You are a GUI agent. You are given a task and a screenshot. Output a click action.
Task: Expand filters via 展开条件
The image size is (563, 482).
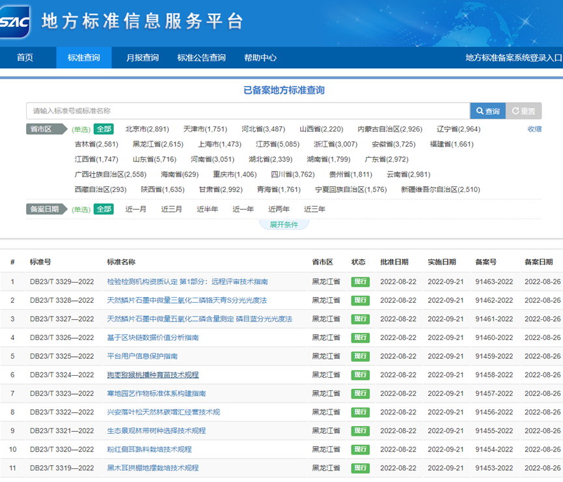coord(284,225)
